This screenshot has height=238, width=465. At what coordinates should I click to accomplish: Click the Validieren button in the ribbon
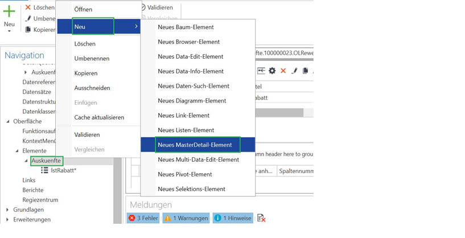pos(157,7)
